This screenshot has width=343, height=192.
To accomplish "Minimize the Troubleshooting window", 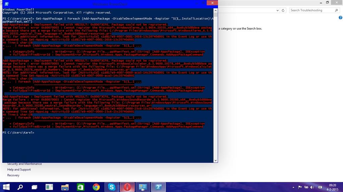I will point(321,3).
